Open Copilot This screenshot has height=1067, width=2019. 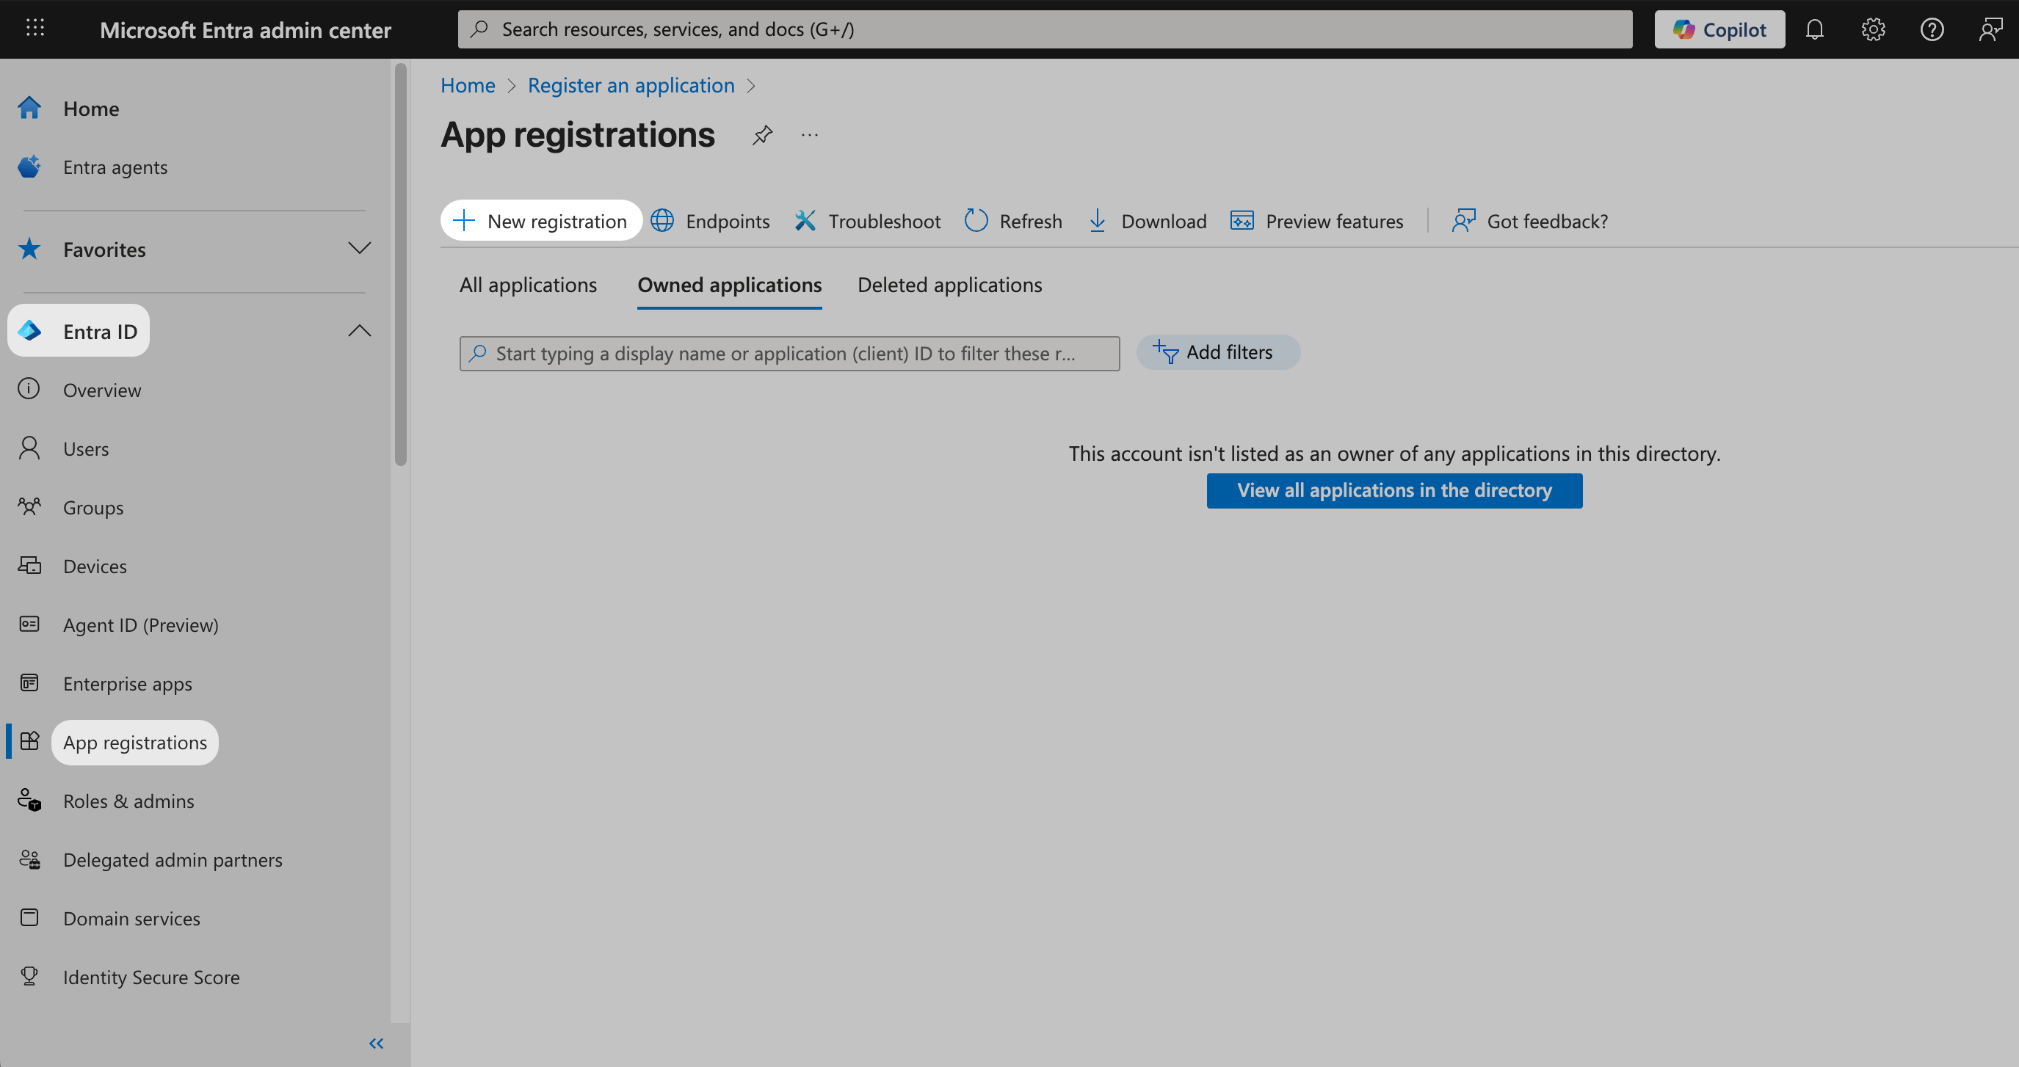pyautogui.click(x=1719, y=29)
